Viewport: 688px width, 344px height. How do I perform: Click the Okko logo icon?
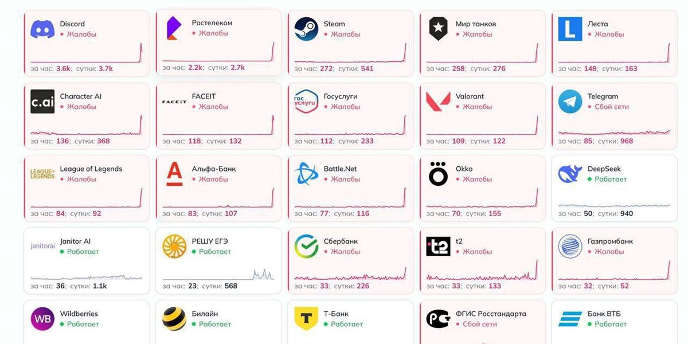click(x=438, y=174)
